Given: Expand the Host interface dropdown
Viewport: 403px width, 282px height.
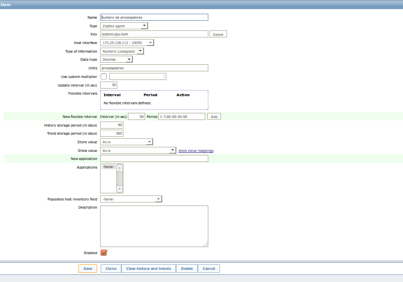Looking at the screenshot, I should [127, 43].
